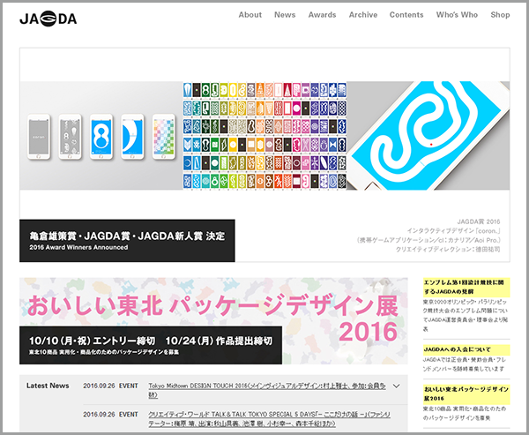Open the Archive menu

(x=363, y=15)
